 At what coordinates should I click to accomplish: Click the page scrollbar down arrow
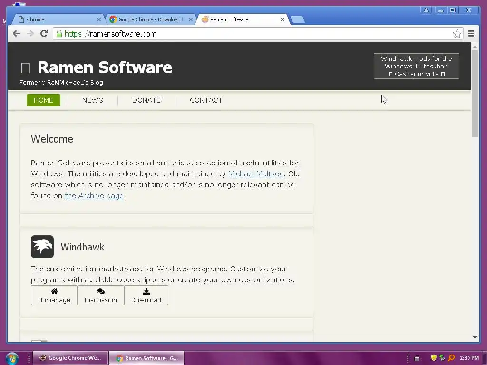click(475, 337)
